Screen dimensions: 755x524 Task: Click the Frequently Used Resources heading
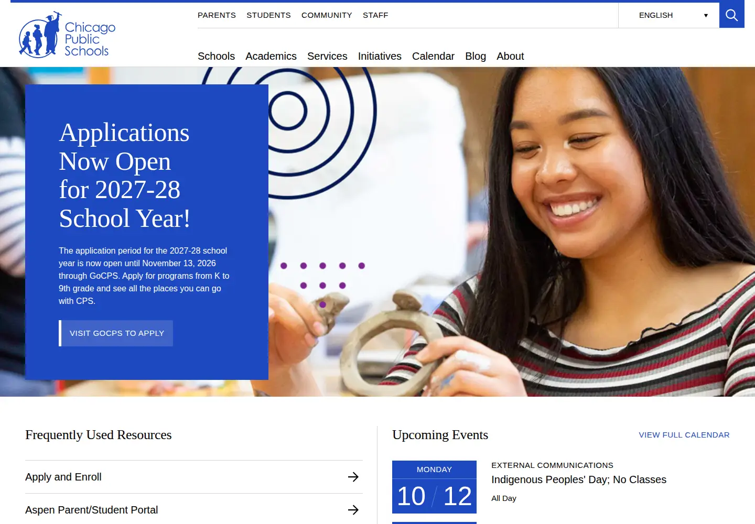tap(99, 435)
